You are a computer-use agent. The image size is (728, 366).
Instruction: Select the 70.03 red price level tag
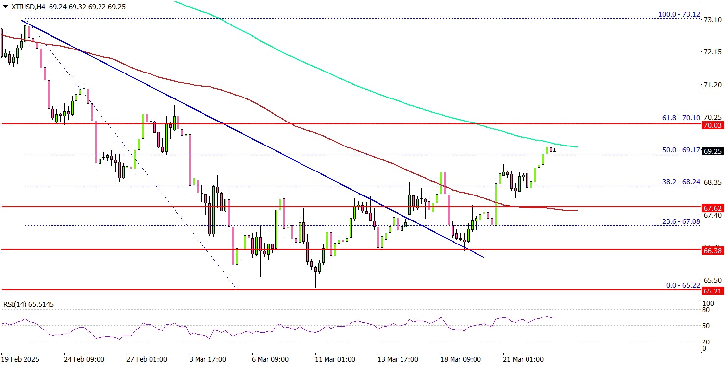pos(713,126)
